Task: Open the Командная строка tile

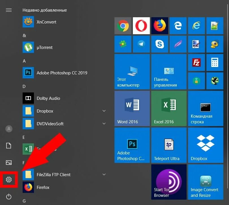Action: point(206,108)
